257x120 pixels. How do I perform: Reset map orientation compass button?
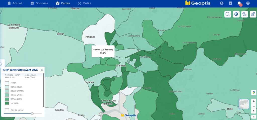tap(254, 111)
